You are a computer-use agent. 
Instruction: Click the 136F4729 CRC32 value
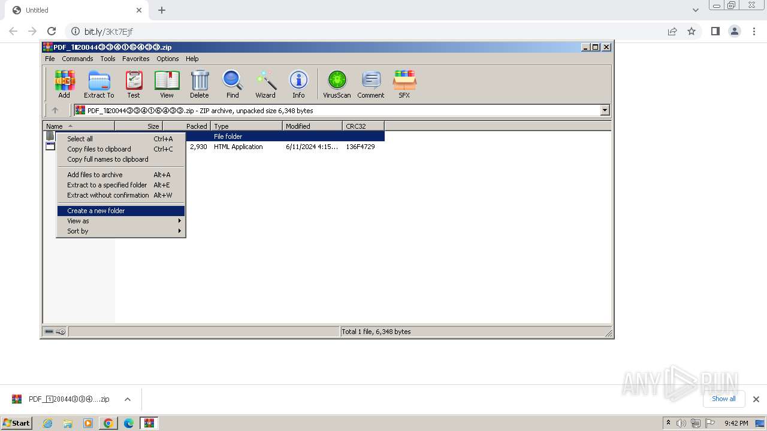[360, 147]
